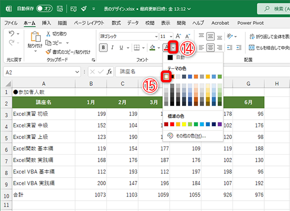Screen dimensions: 290x211
Task: Click コピー (Copy) button
Action: click(x=54, y=43)
